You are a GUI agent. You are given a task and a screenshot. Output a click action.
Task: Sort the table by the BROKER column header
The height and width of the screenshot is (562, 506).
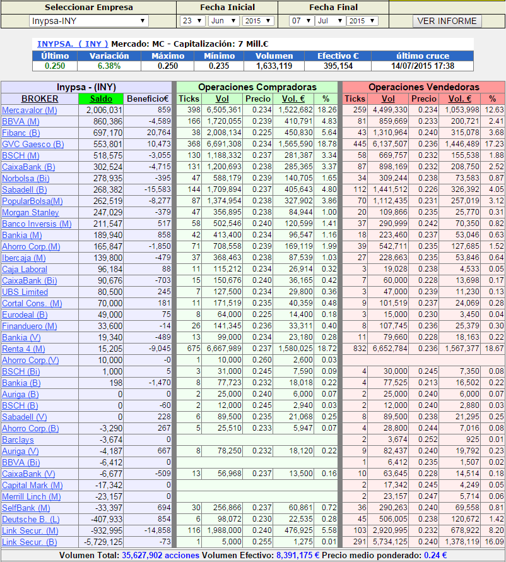pos(40,99)
